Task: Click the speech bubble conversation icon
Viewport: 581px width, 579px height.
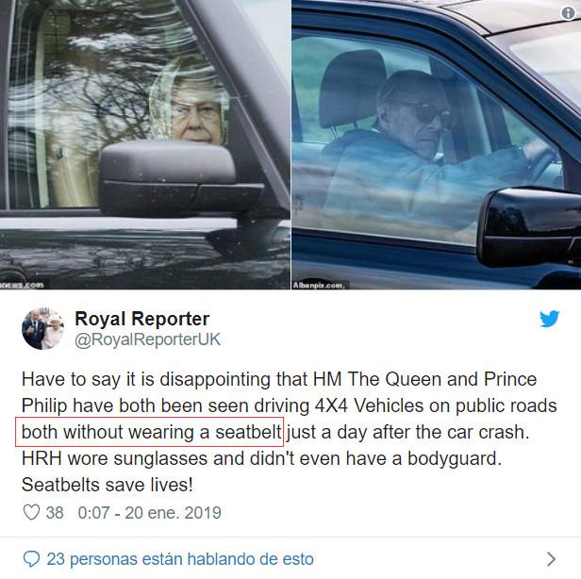Action: point(31,558)
